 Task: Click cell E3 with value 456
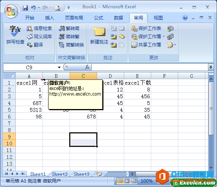coord(137,96)
